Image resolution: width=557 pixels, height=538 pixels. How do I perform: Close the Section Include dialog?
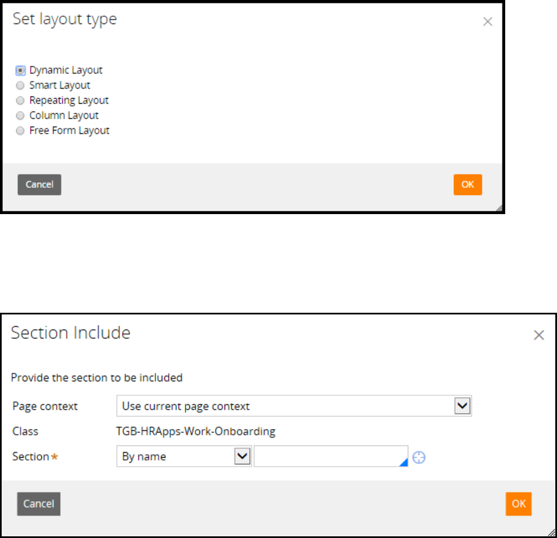539,335
